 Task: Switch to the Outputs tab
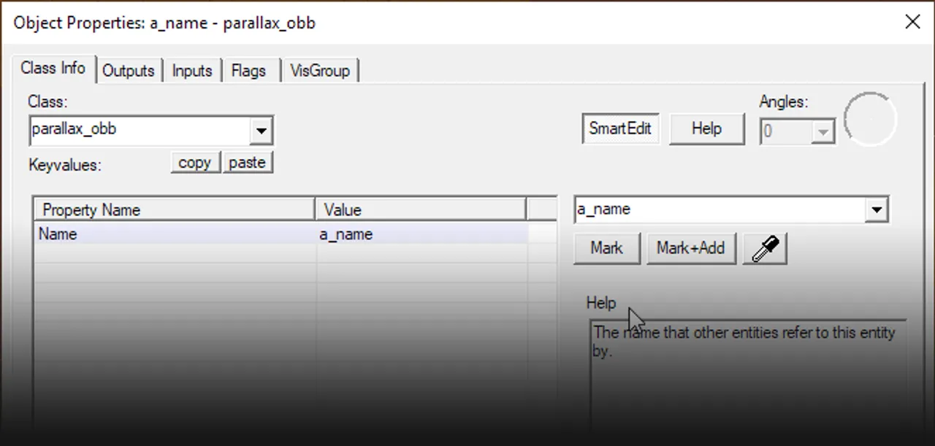tap(129, 71)
